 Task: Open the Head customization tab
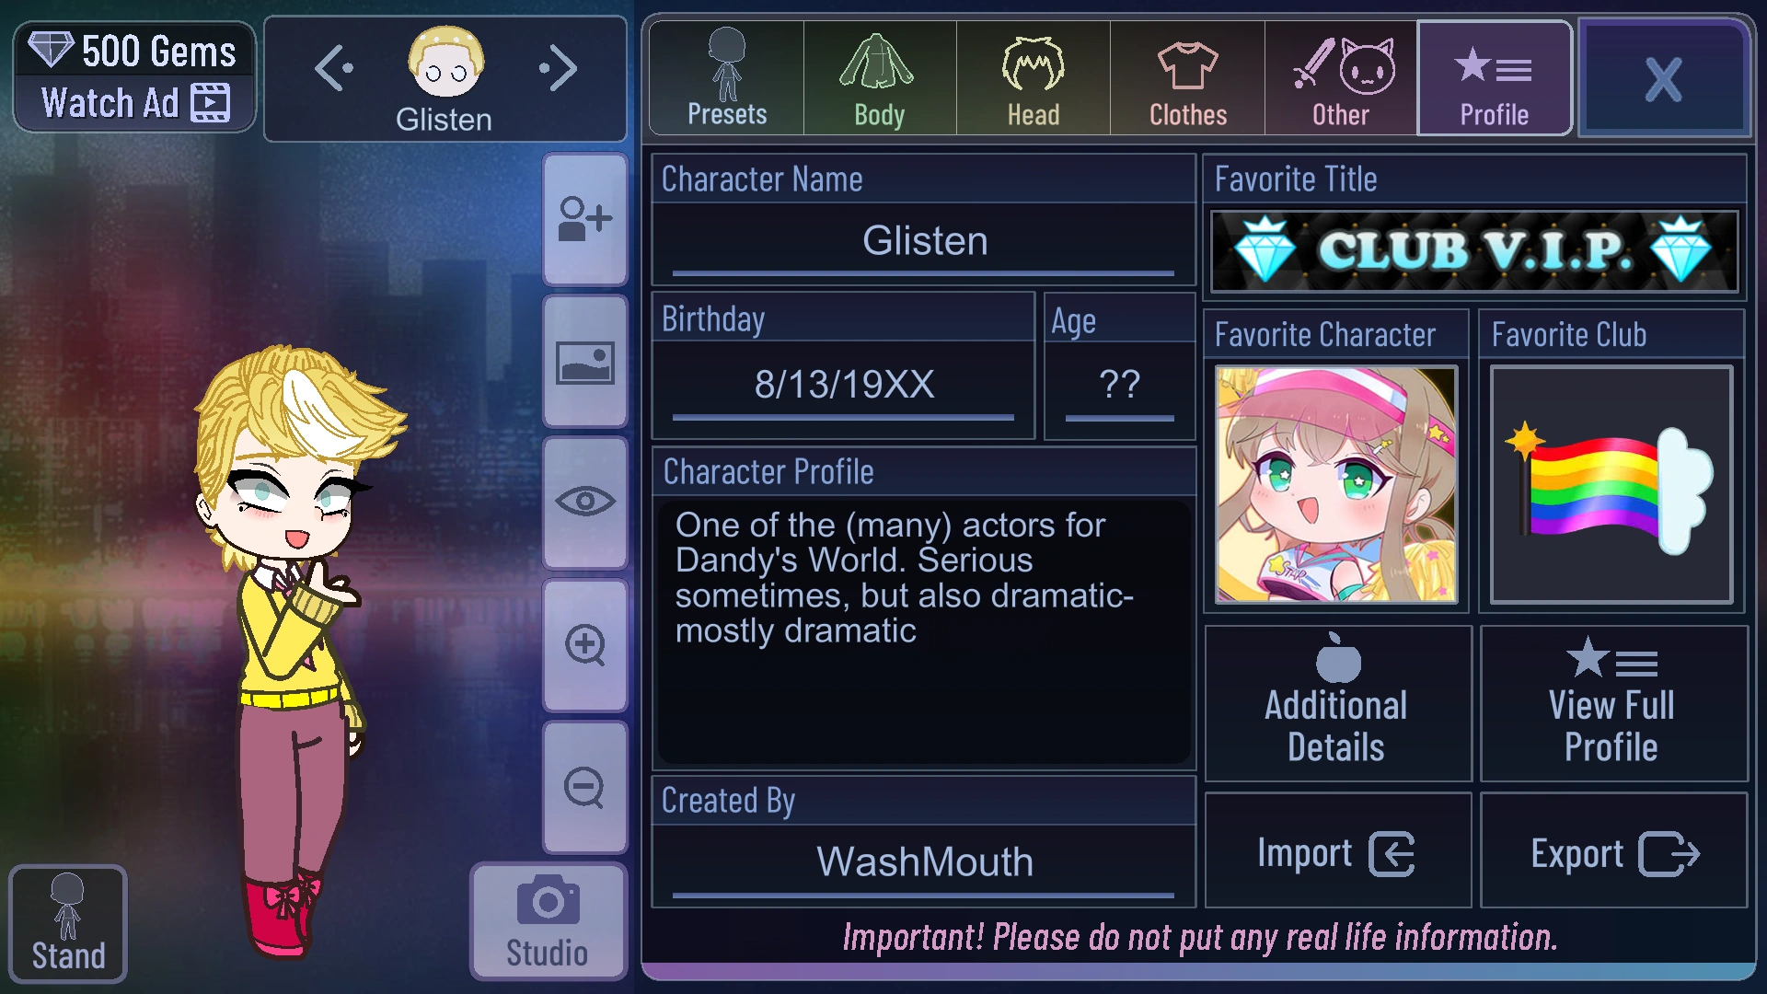point(1034,78)
